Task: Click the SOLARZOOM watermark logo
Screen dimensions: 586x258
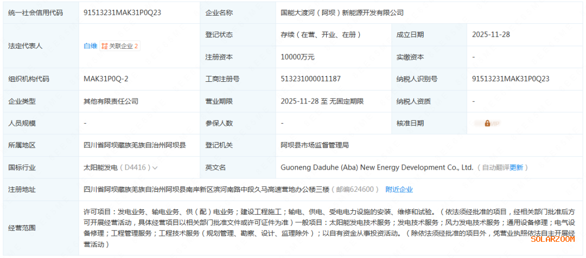Action: pos(552,238)
